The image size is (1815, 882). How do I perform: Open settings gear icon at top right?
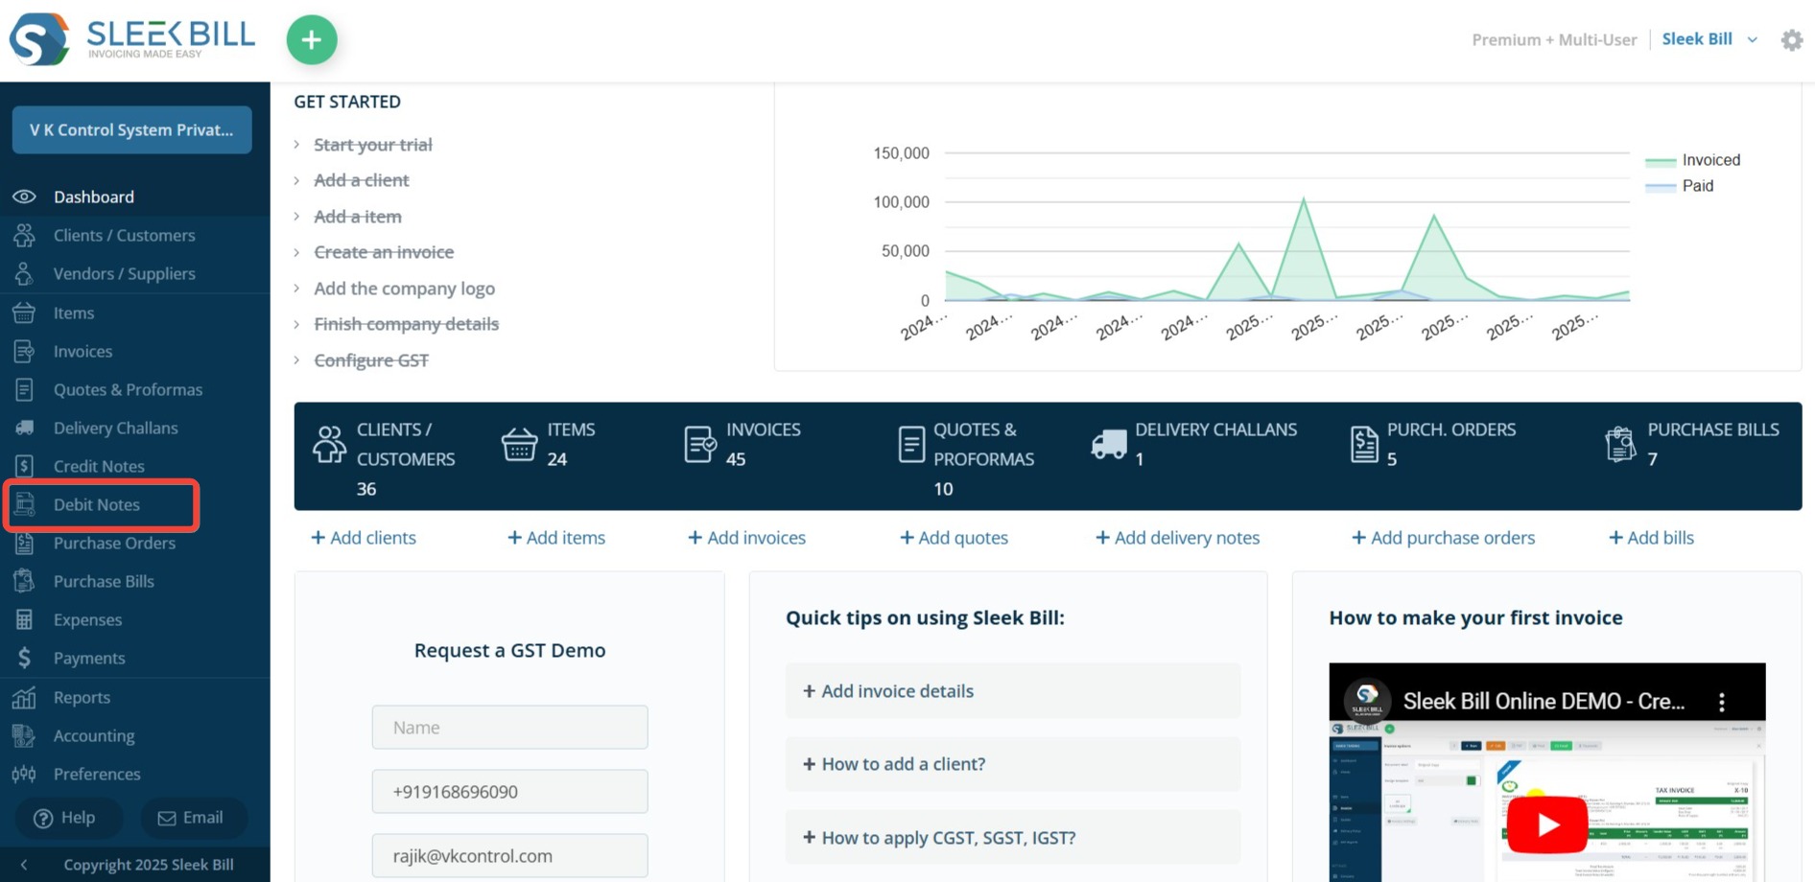(1791, 40)
